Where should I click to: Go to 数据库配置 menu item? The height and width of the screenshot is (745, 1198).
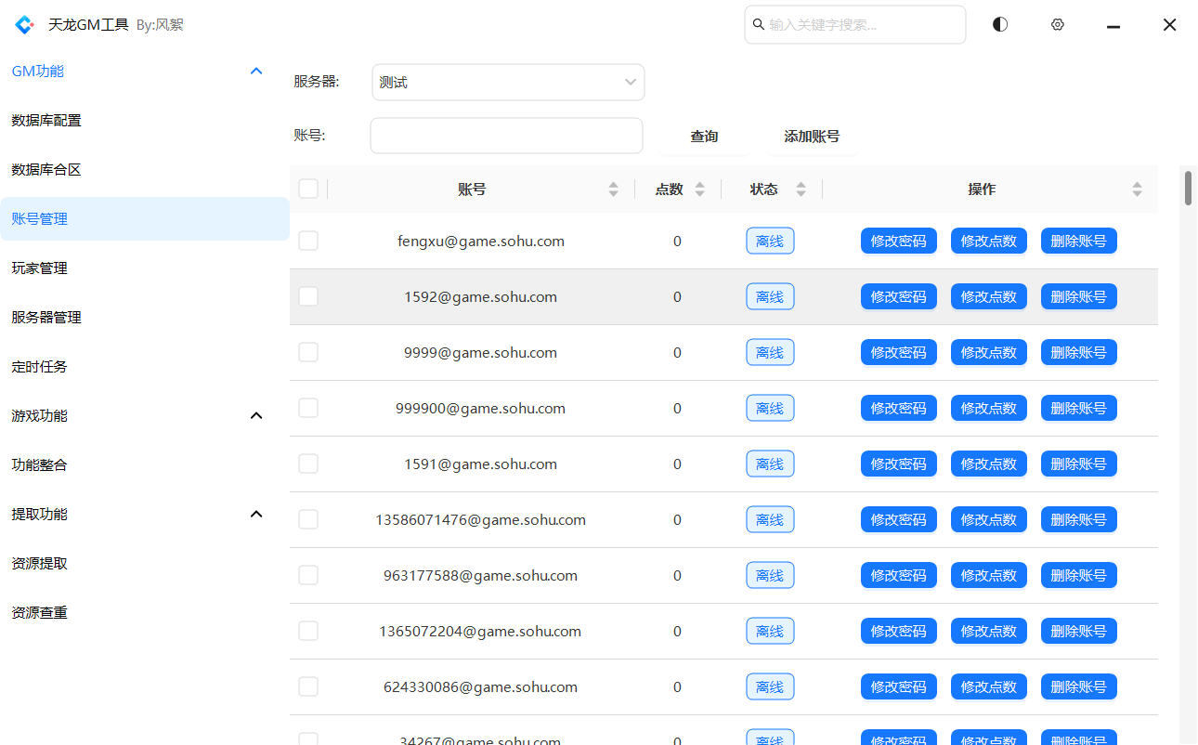46,121
